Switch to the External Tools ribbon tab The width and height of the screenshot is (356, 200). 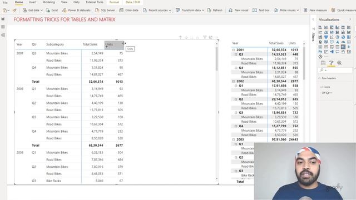pos(95,2)
